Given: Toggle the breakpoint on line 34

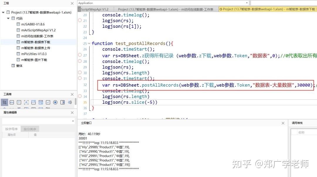Looking at the screenshot, I should (80, 96).
